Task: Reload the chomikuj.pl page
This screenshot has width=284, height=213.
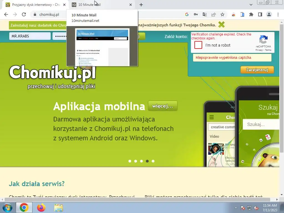Action: point(24,14)
